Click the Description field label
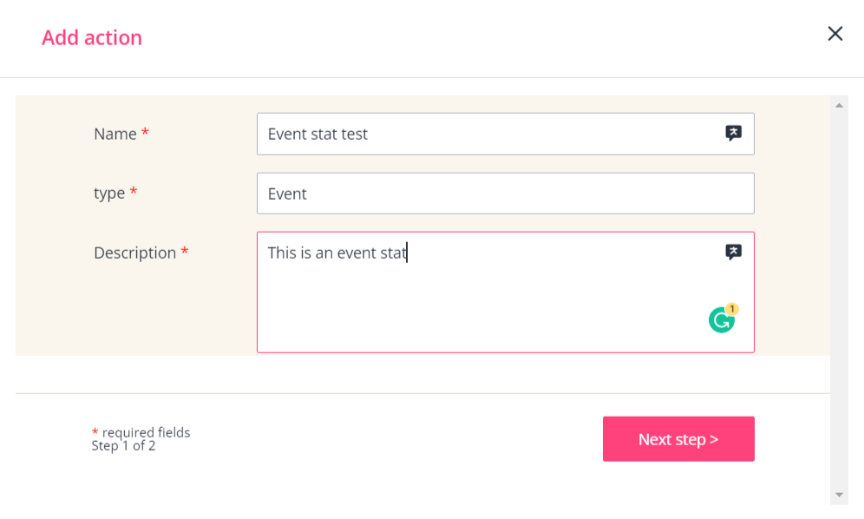This screenshot has height=519, width=864. coord(135,253)
